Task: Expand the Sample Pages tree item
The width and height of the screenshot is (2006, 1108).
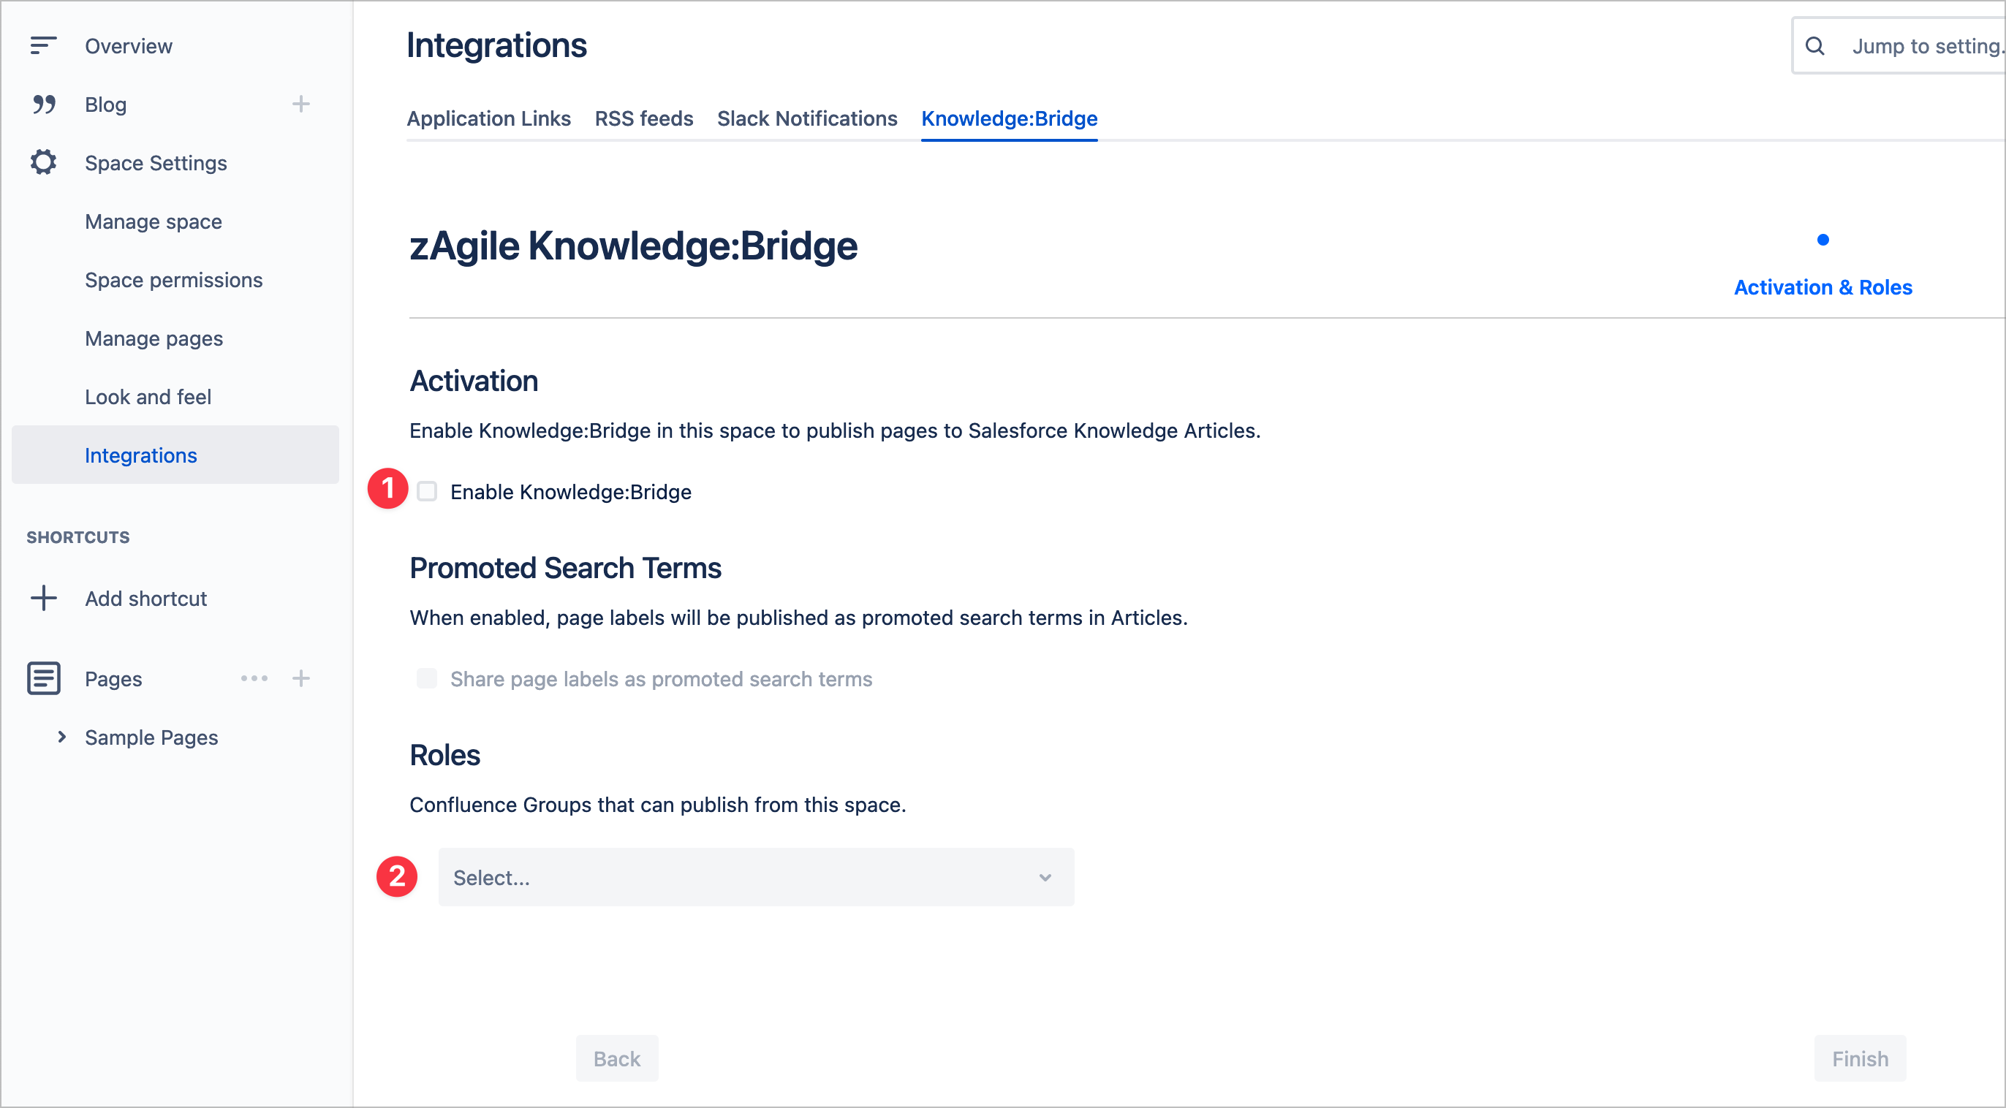Action: click(x=62, y=737)
